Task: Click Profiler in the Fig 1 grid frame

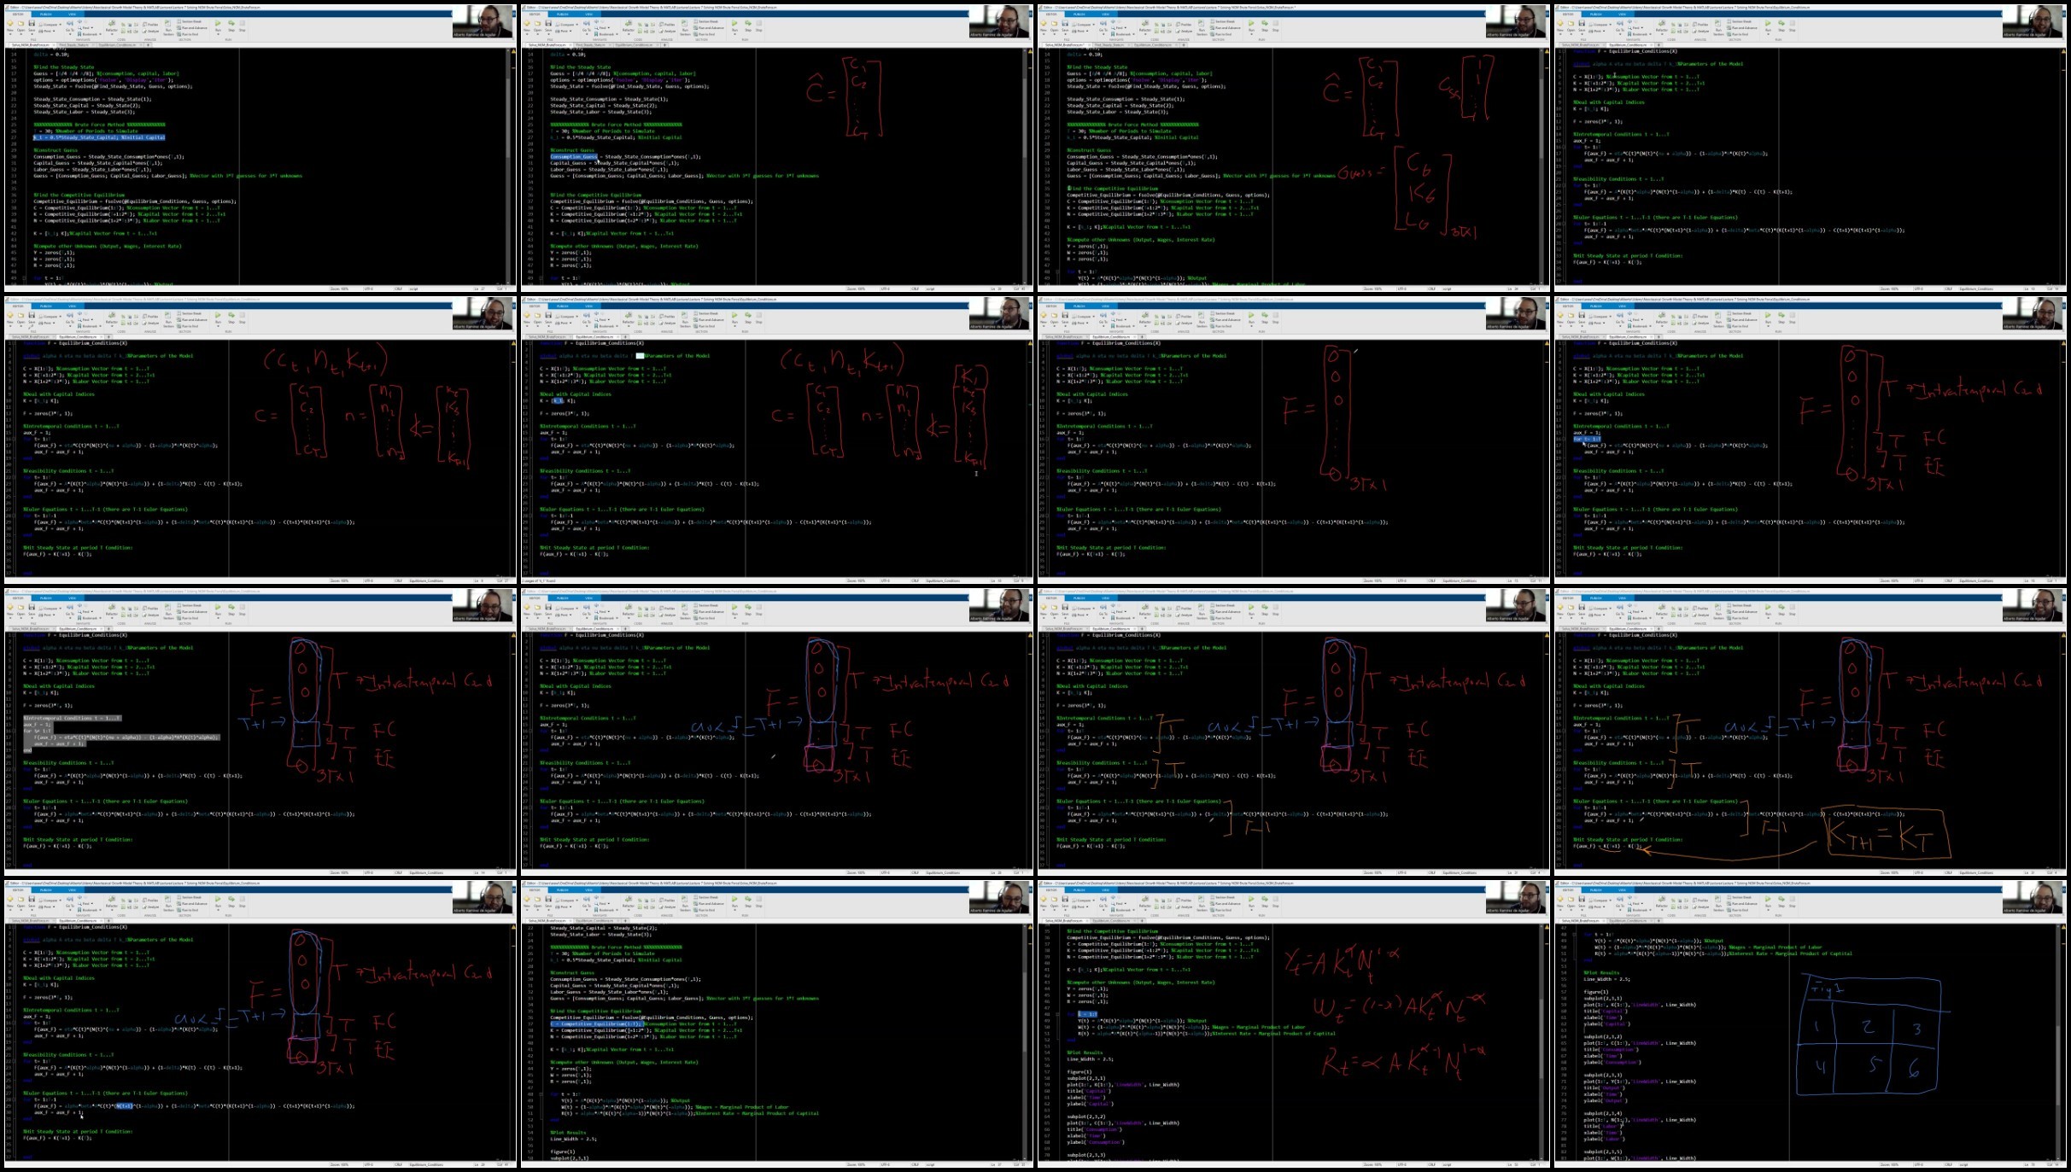Action: [1700, 900]
